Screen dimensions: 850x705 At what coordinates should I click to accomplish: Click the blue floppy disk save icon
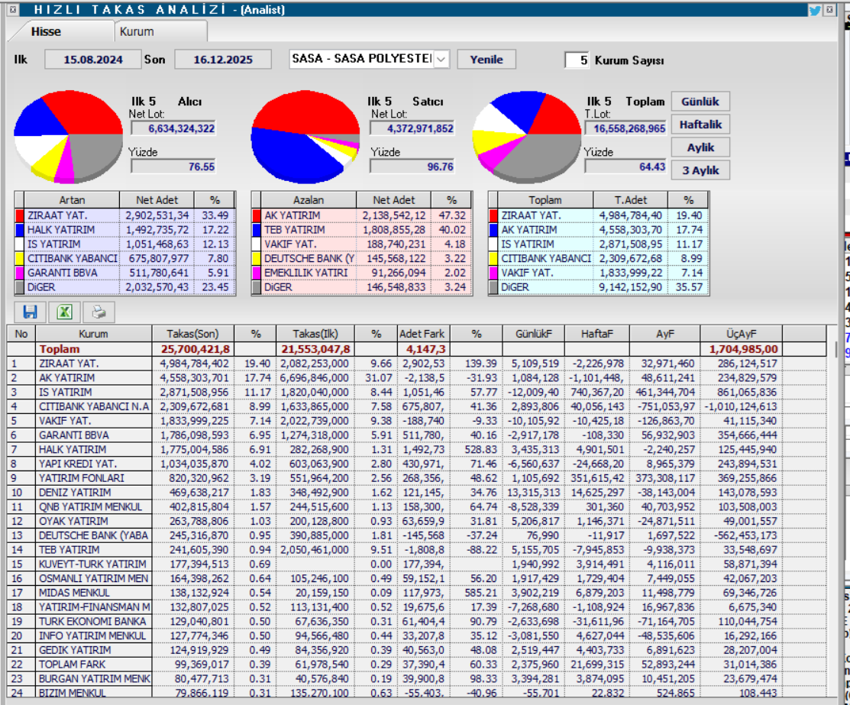tap(31, 312)
